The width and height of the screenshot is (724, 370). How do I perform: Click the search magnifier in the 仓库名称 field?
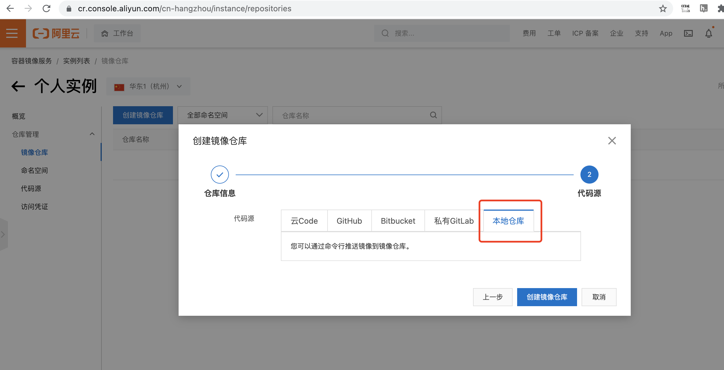pos(433,115)
